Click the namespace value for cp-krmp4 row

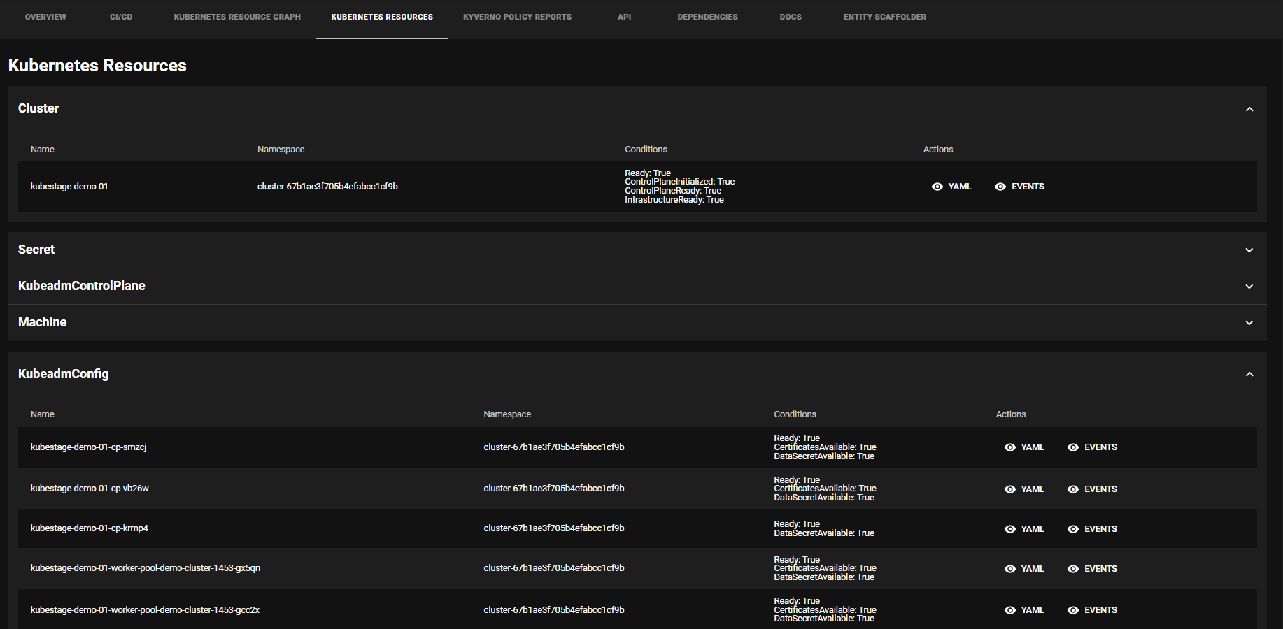tap(554, 528)
